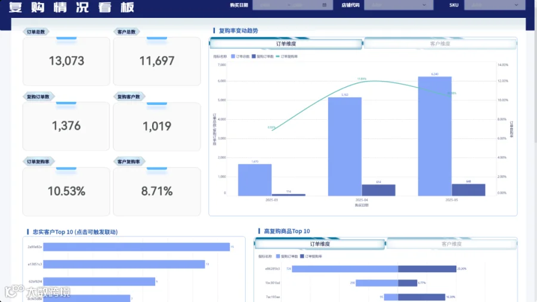Click the 2025-04 复购订单数 dark bar
This screenshot has height=302, width=537.
click(x=378, y=190)
